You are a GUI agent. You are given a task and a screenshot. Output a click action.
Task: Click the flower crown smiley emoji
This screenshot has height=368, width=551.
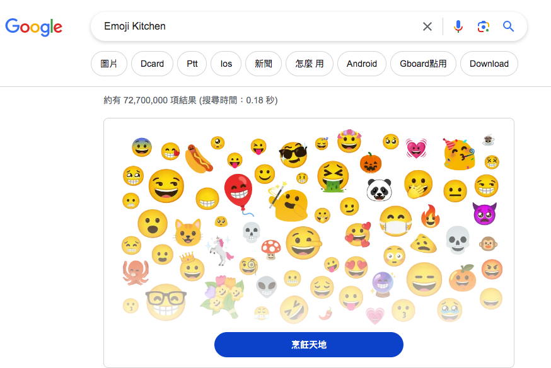[x=349, y=141]
